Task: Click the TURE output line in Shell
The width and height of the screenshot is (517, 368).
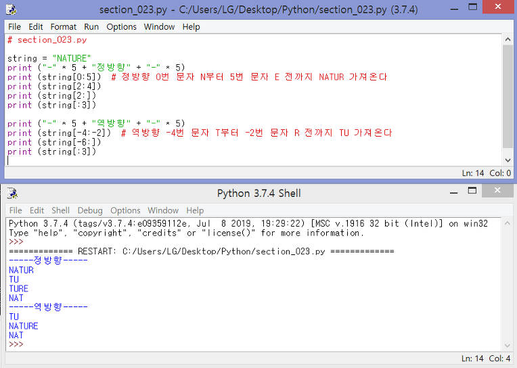Action: [18, 289]
